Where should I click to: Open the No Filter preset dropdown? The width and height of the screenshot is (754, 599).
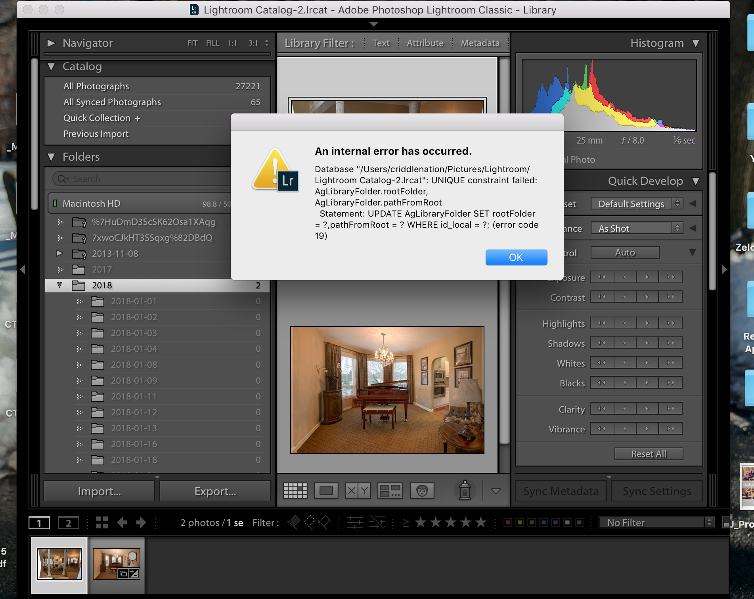pos(656,522)
